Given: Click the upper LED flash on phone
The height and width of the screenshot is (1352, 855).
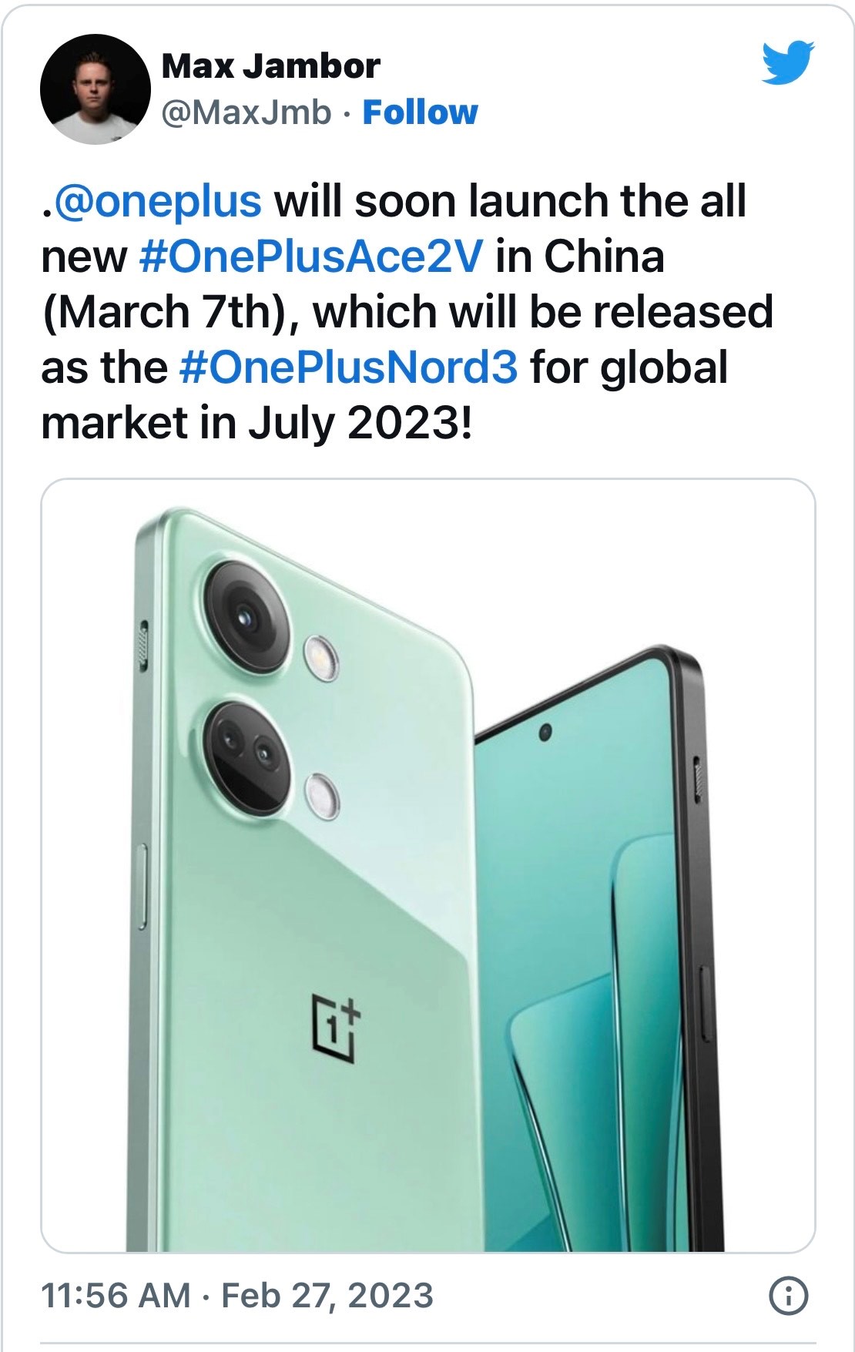Looking at the screenshot, I should point(320,656).
